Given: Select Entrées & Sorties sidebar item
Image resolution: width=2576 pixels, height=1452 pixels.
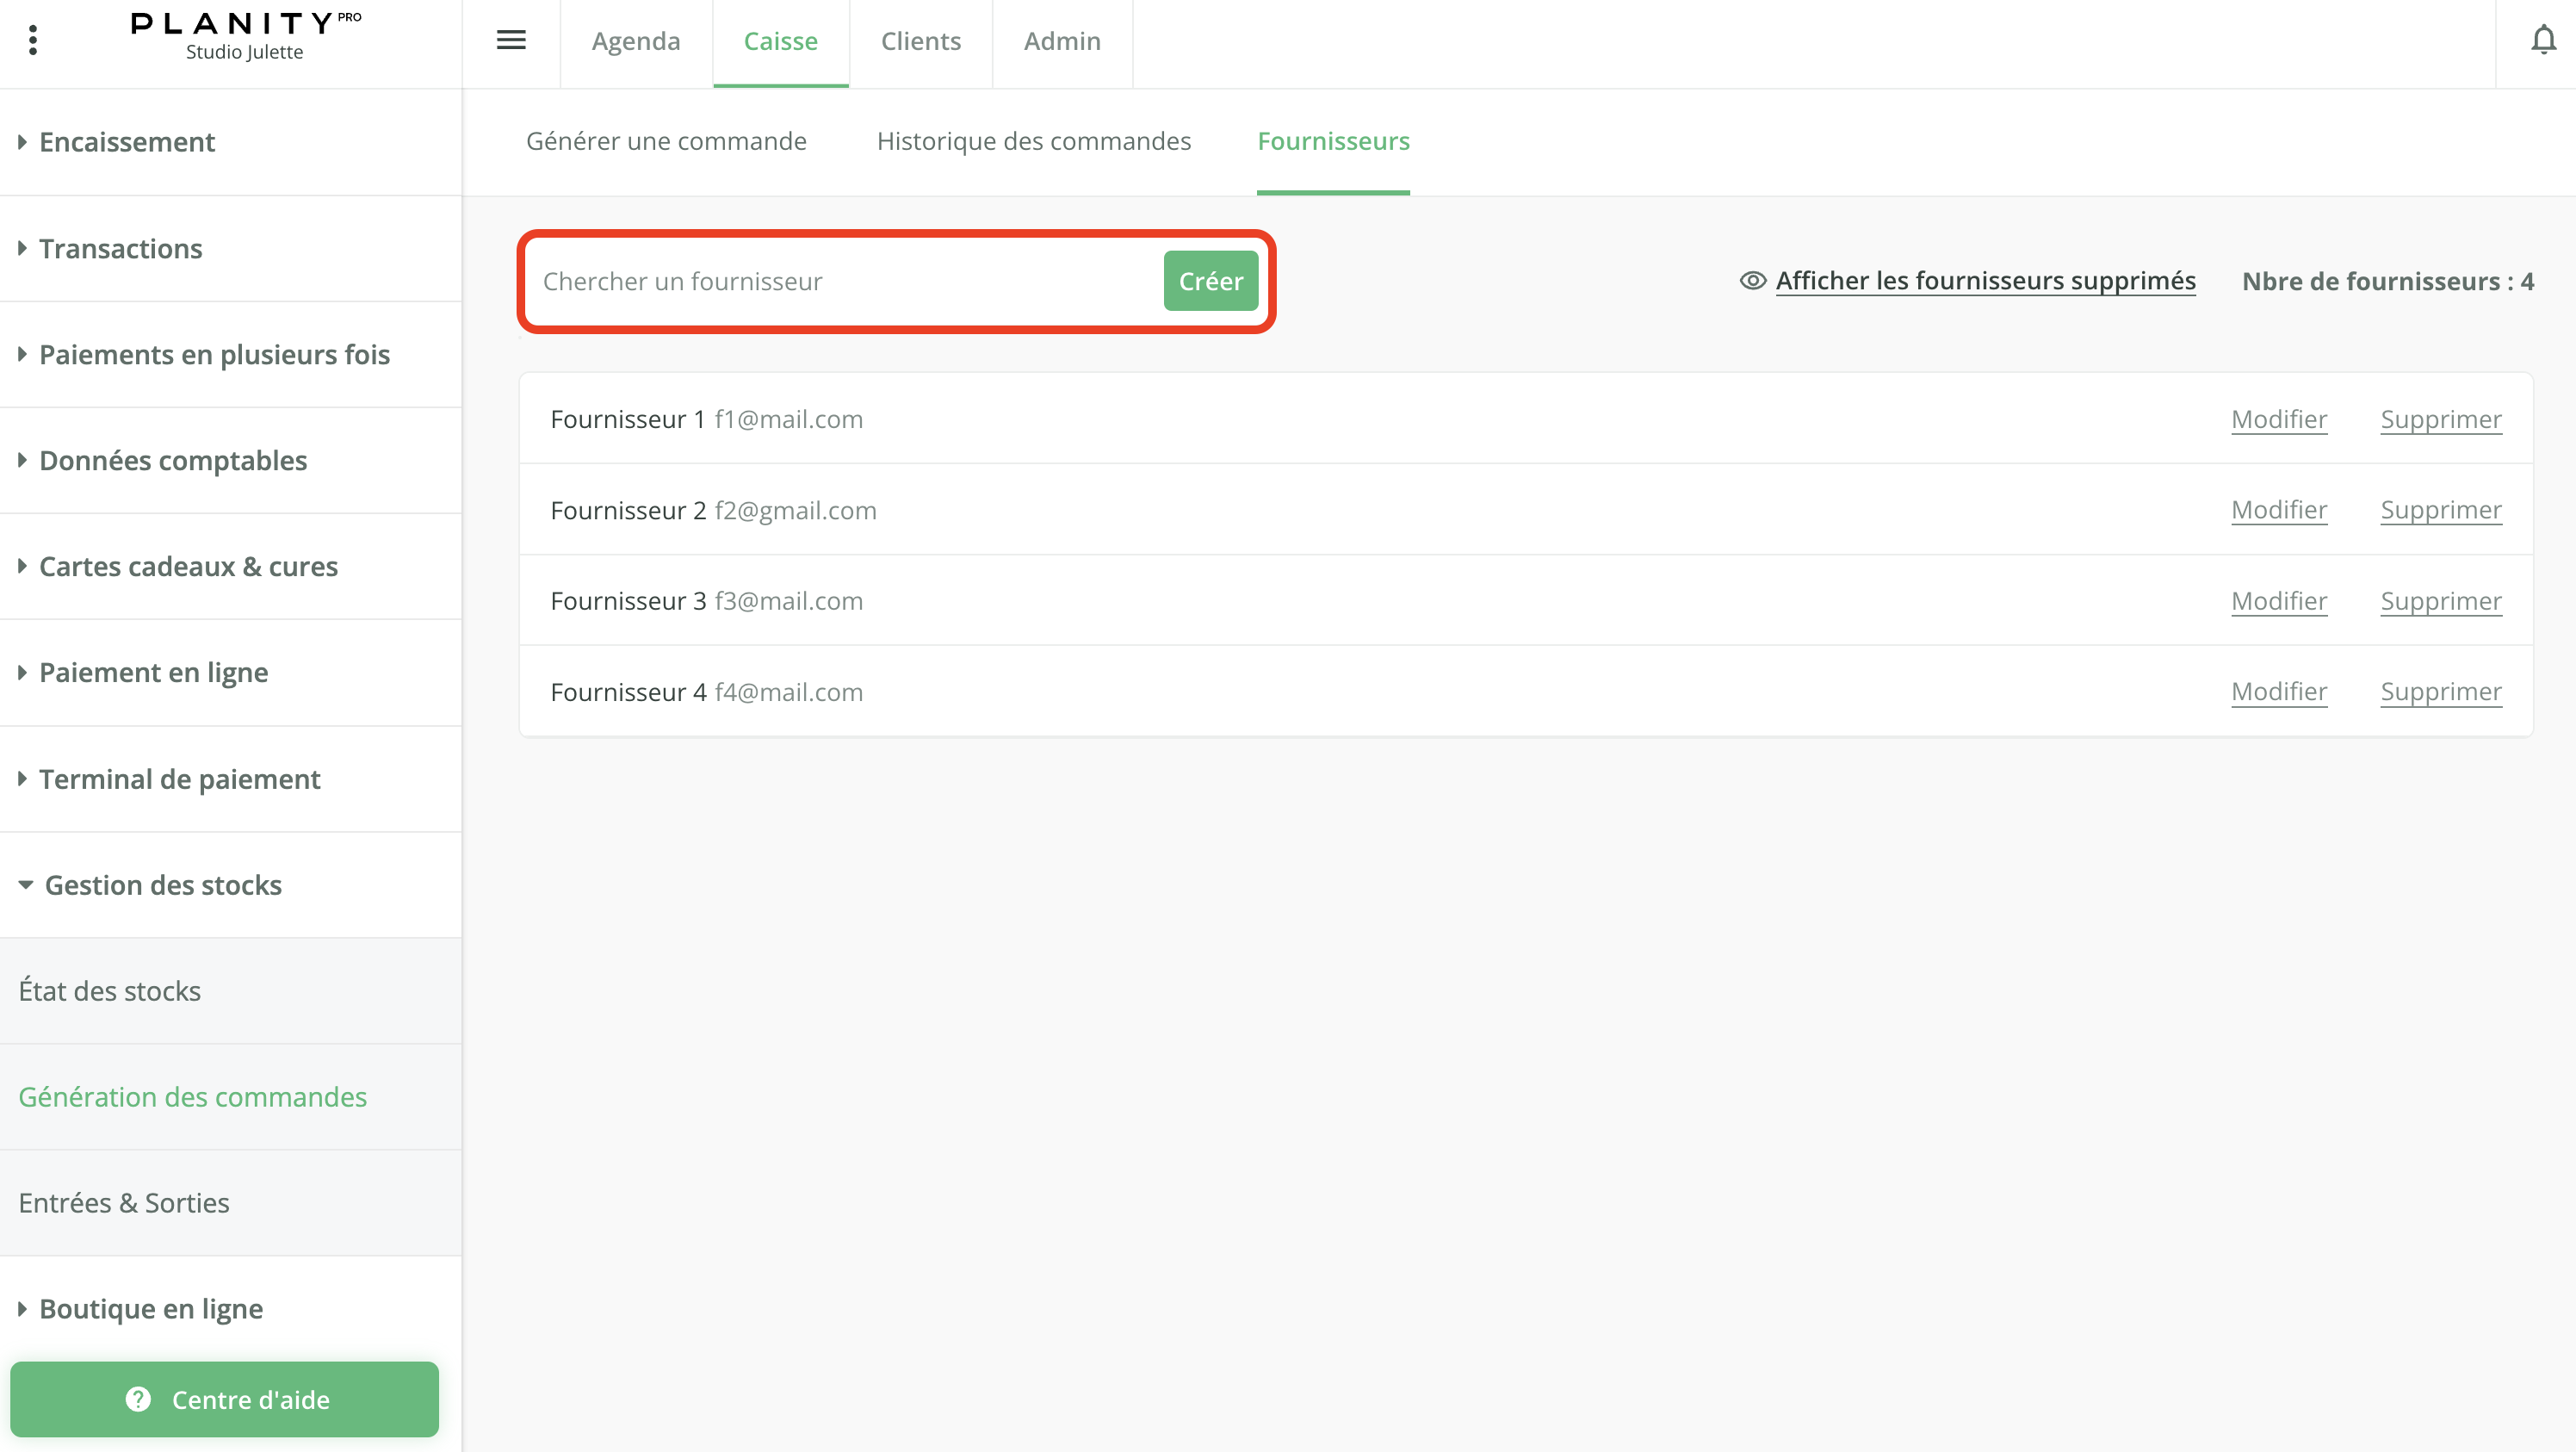Looking at the screenshot, I should coord(124,1203).
